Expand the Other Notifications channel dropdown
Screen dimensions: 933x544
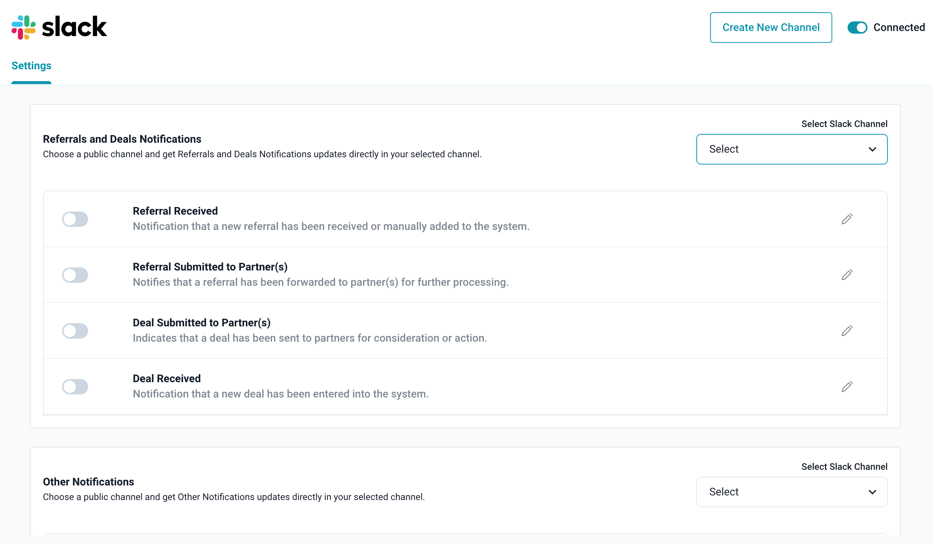[791, 492]
